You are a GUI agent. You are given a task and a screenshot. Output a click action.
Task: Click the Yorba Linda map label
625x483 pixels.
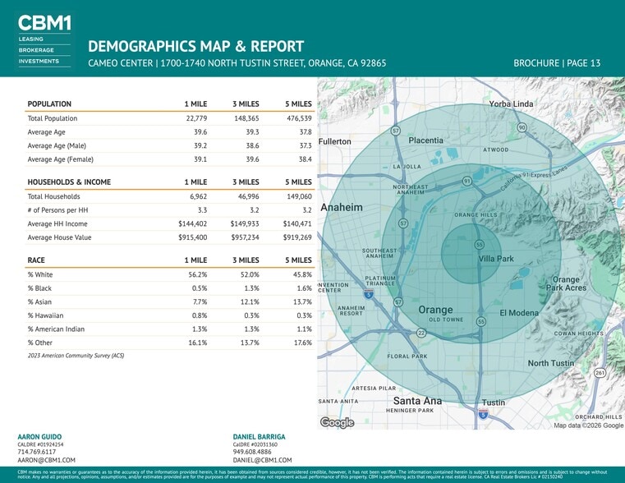511,104
